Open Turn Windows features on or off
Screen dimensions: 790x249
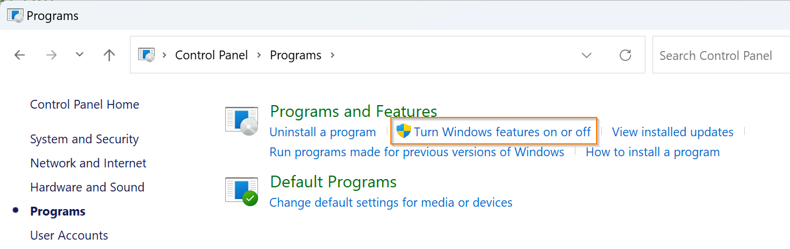[x=502, y=132]
